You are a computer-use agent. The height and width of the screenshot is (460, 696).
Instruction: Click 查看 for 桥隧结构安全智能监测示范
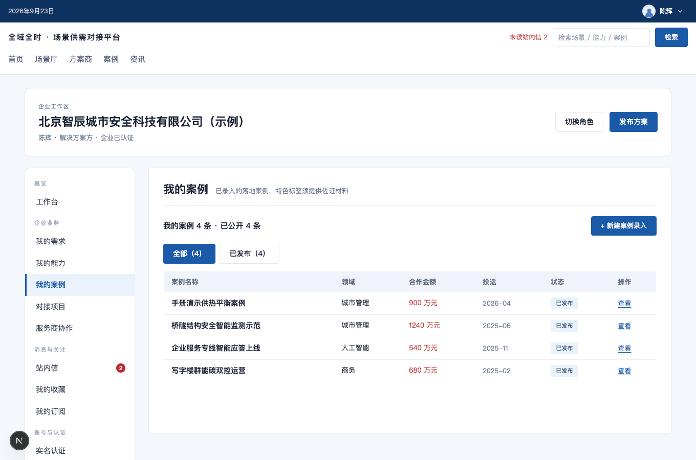[624, 326]
